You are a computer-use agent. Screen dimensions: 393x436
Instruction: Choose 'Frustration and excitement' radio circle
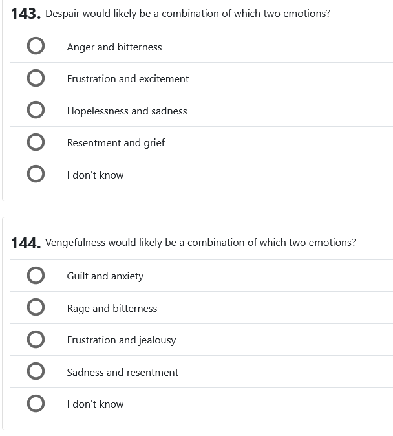36,78
